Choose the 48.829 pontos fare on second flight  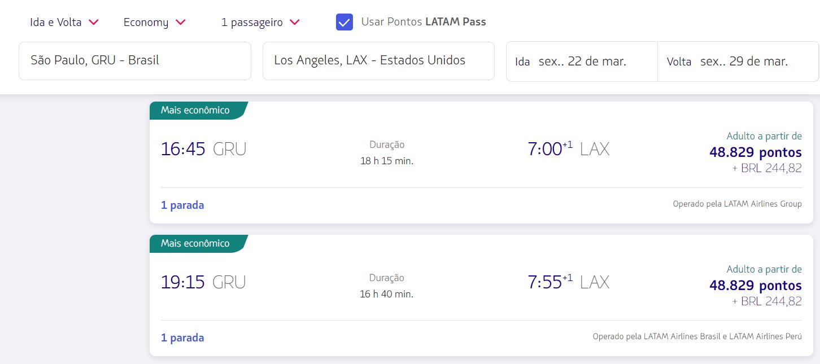coord(756,285)
